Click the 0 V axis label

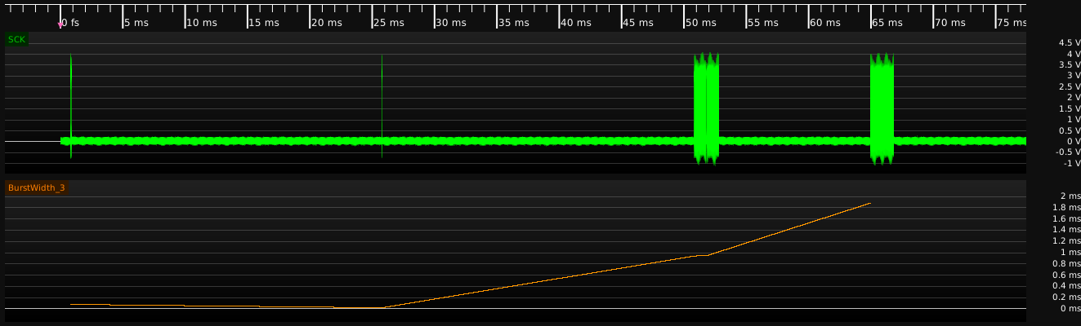pos(1072,141)
